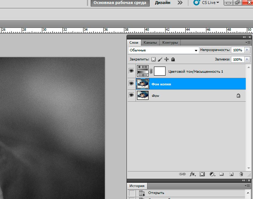Select the Дизайн workspace
The width and height of the screenshot is (253, 199).
tap(163, 3)
